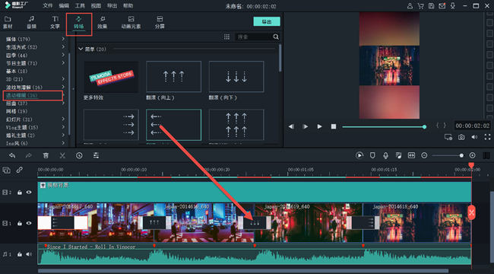Open the shopping cart icon
This screenshot has width=494, height=274.
point(420,5)
